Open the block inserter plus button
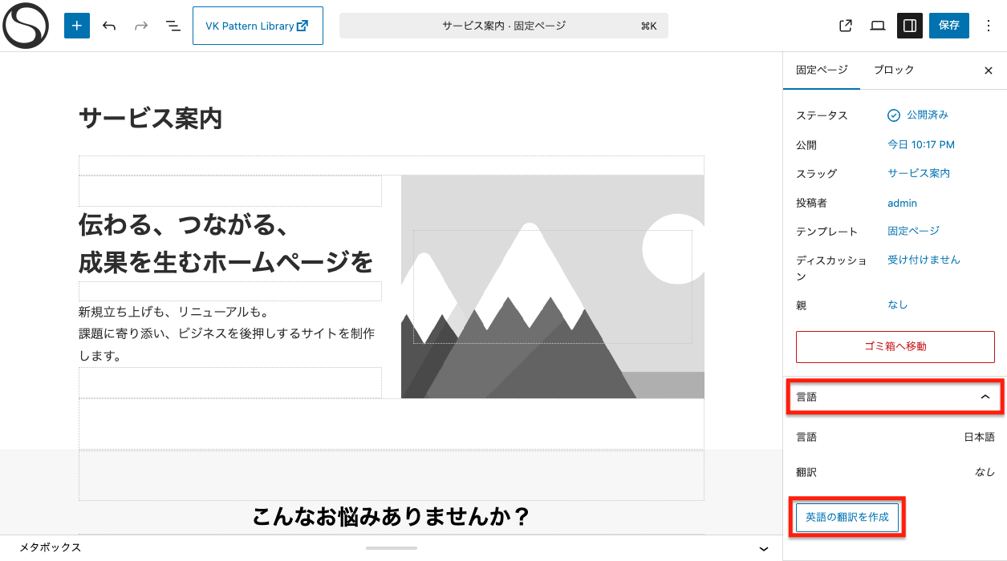The image size is (1007, 561). tap(77, 26)
